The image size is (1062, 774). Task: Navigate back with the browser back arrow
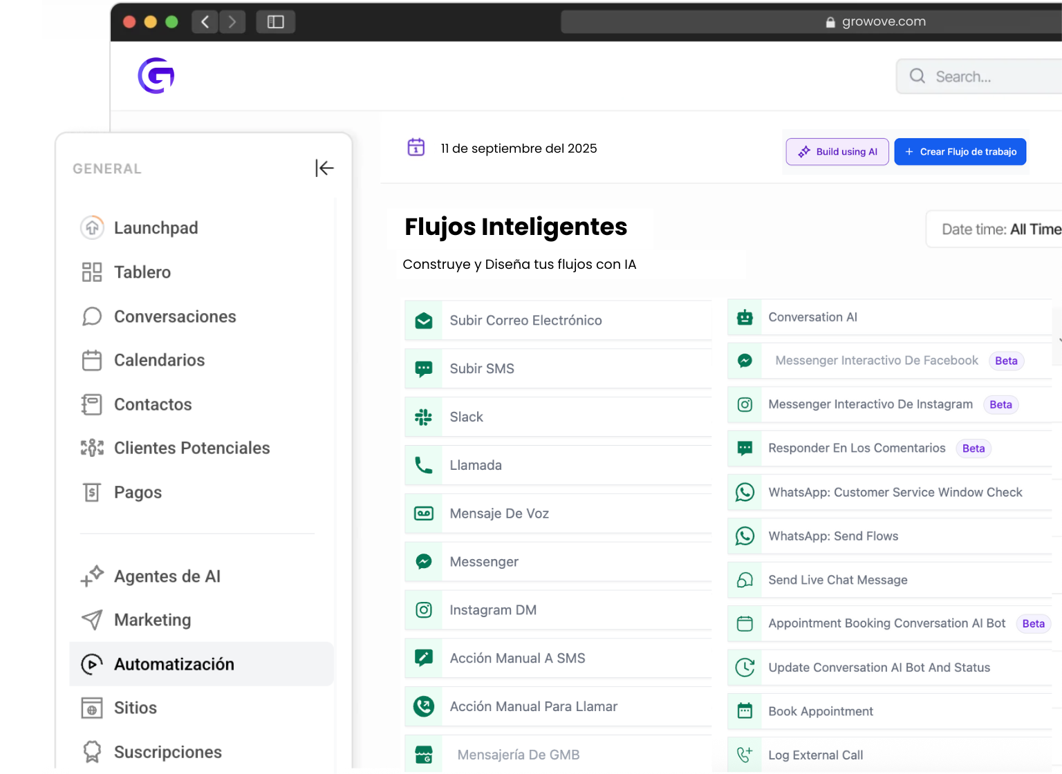pos(205,22)
